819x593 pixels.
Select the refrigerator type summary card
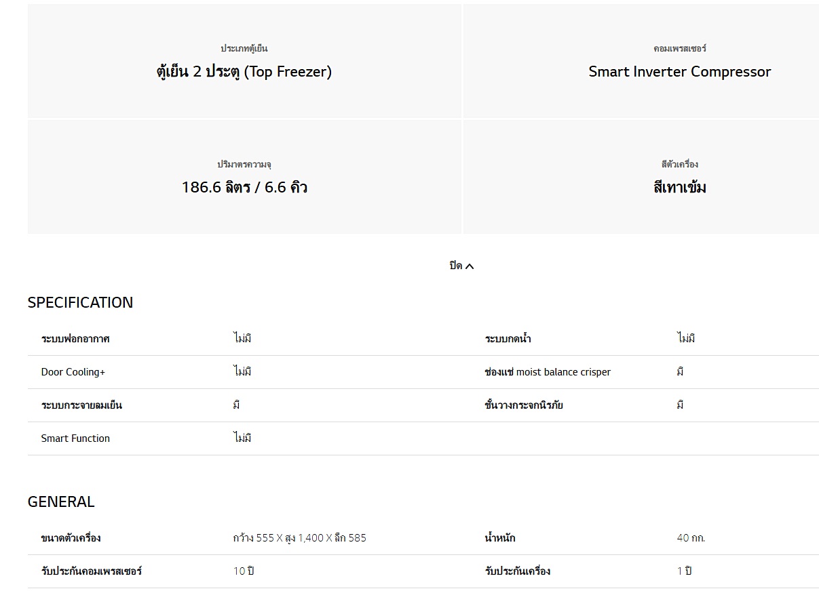244,61
